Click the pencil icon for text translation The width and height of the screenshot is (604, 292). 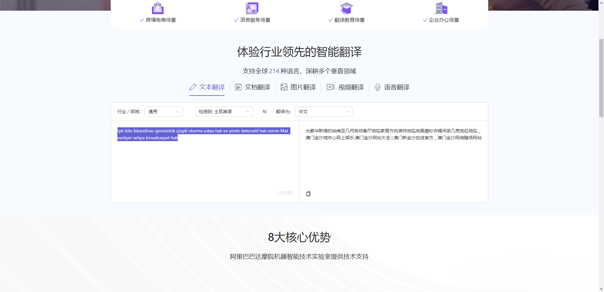[x=193, y=87]
